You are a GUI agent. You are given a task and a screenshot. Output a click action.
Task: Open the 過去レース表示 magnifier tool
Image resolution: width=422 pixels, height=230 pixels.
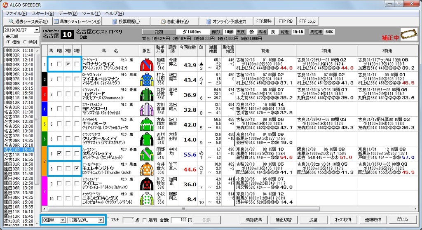click(x=28, y=21)
